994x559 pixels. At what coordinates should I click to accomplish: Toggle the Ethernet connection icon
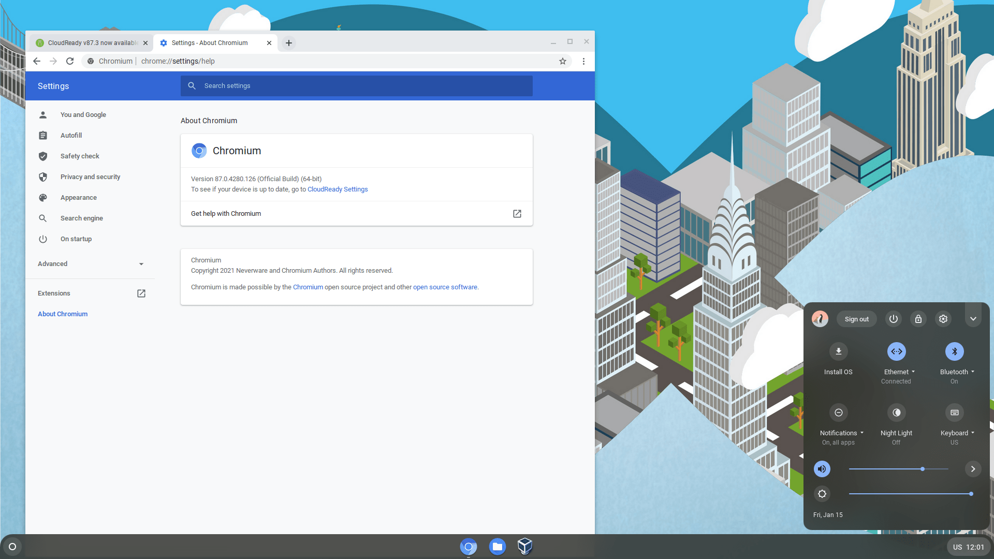[x=897, y=351]
